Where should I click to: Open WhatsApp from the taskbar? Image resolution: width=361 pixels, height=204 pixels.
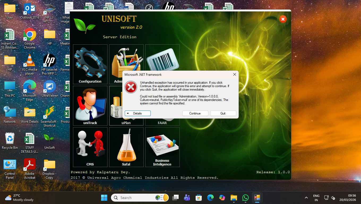pyautogui.click(x=245, y=198)
